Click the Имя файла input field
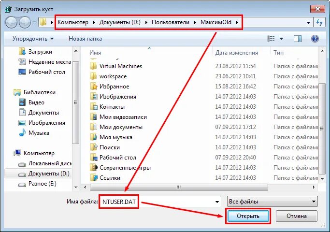 click(x=160, y=202)
